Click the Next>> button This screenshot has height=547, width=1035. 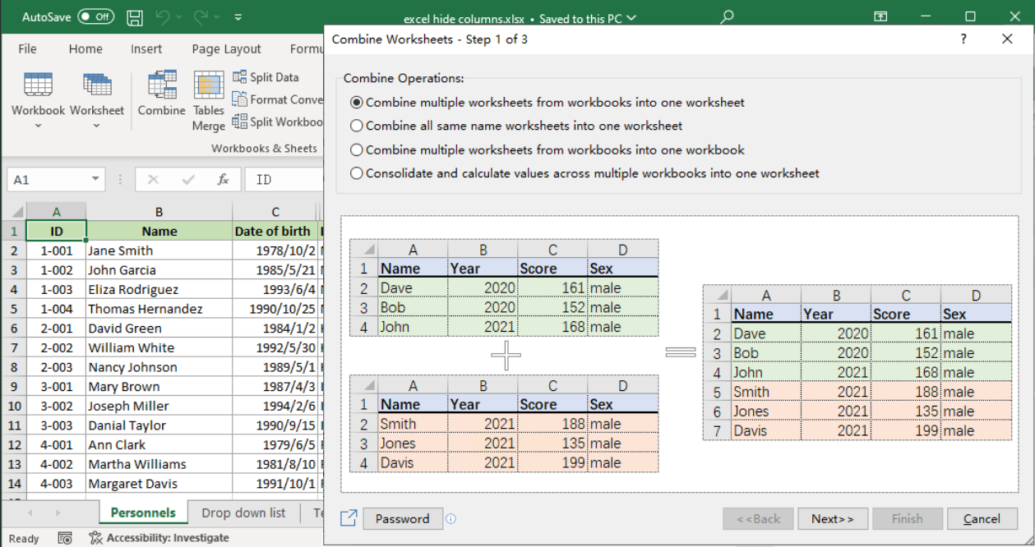[832, 518]
